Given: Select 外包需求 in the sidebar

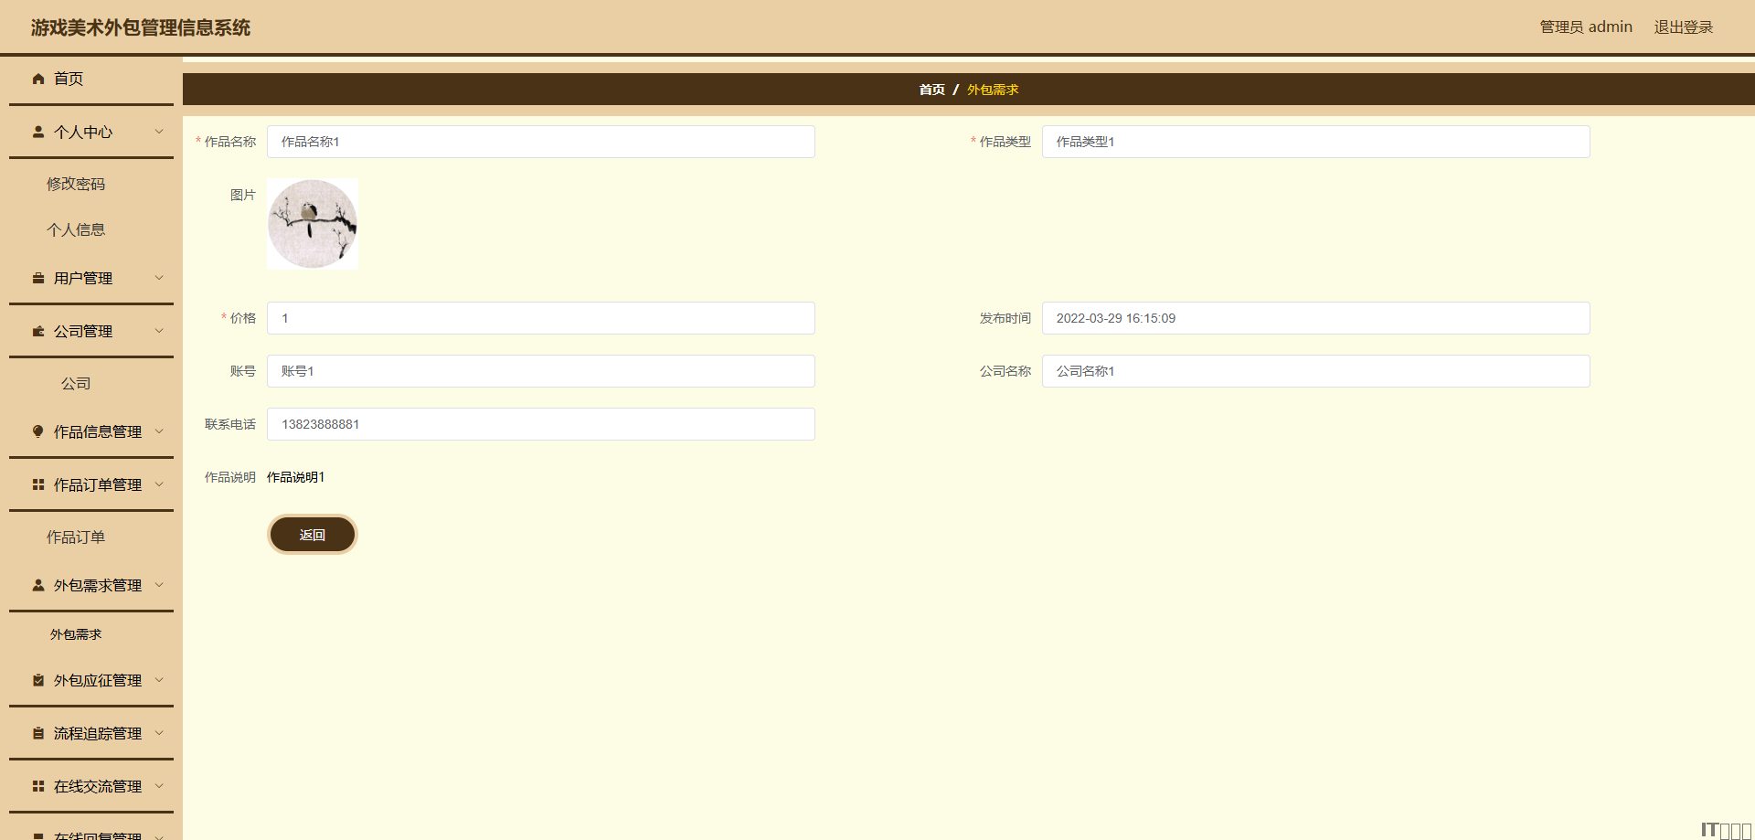Looking at the screenshot, I should tap(76, 634).
